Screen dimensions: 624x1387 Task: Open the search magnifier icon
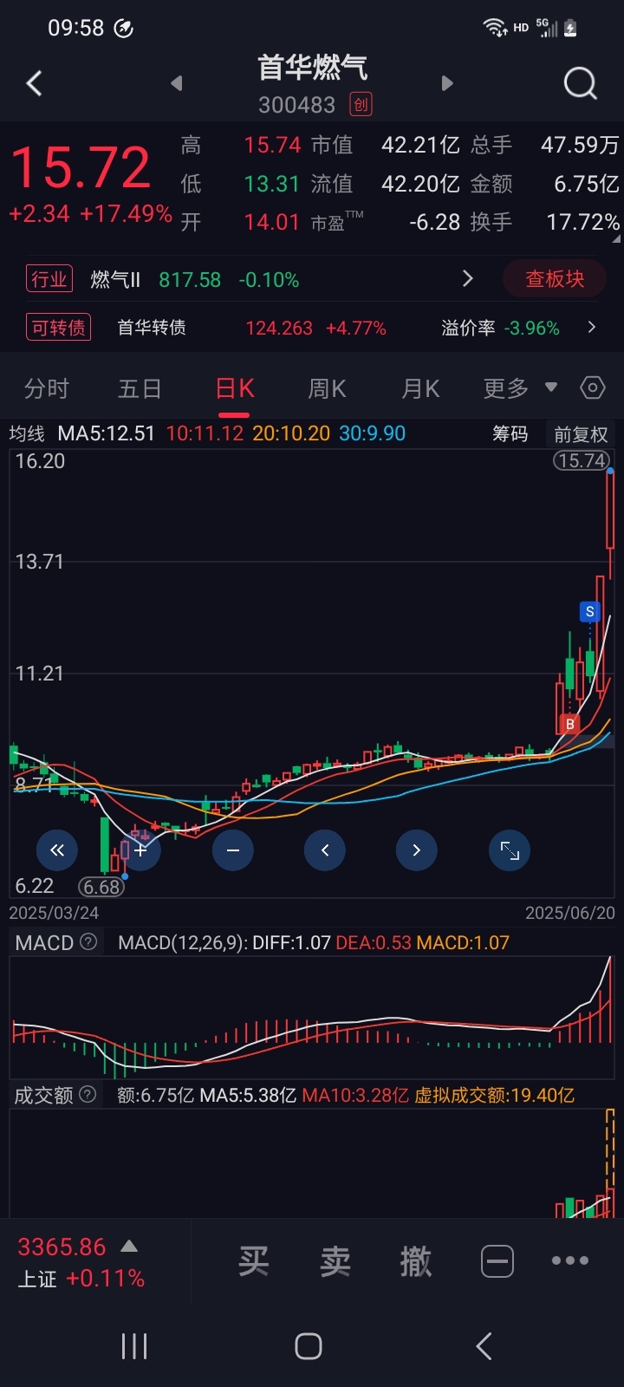tap(580, 84)
